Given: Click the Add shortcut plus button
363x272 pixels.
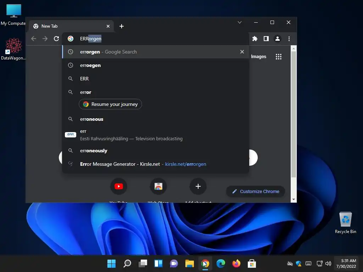Looking at the screenshot, I should [198, 186].
